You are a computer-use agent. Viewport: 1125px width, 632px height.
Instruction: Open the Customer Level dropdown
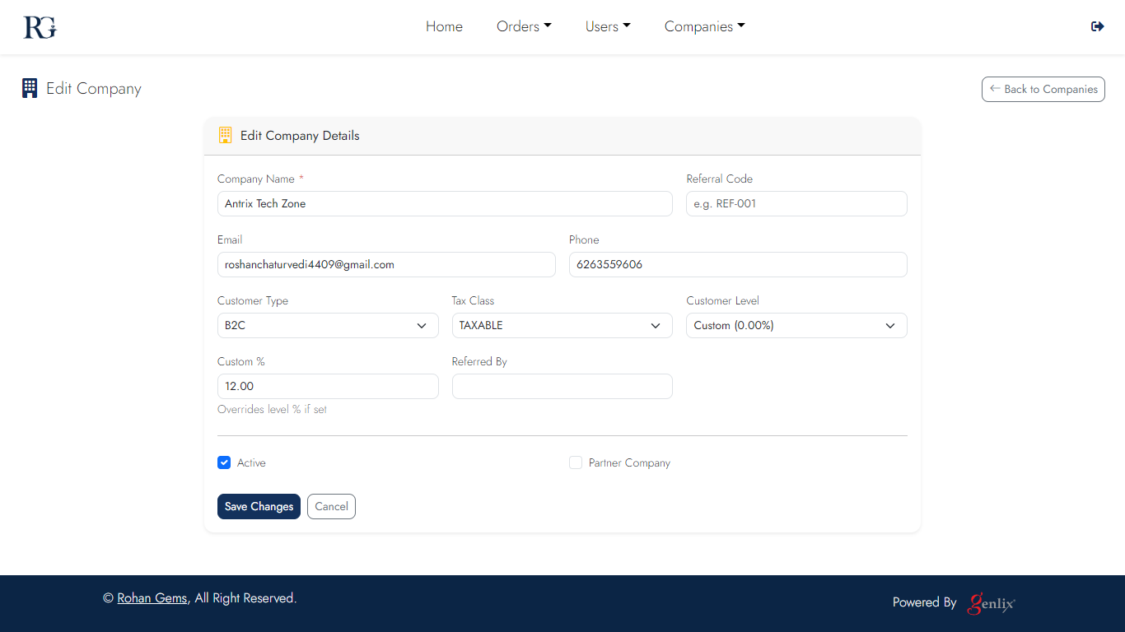[x=796, y=325]
